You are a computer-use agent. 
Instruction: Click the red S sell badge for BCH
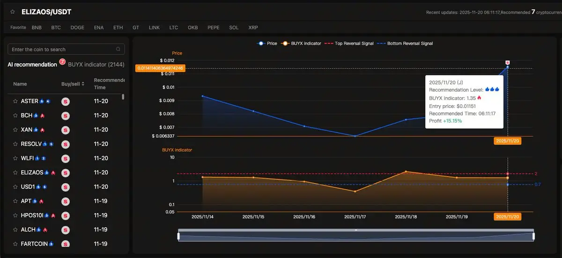tap(66, 115)
